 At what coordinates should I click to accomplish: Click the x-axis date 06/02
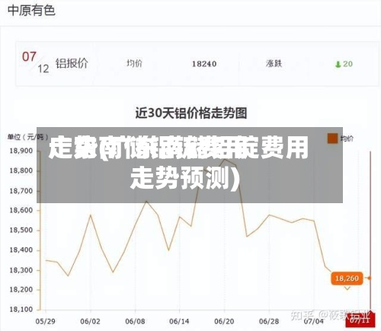pyautogui.click(x=90, y=322)
